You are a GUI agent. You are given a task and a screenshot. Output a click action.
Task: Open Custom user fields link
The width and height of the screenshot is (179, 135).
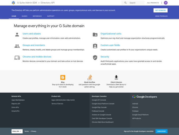[110, 45]
